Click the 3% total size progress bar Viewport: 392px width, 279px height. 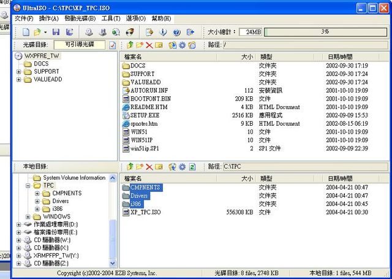coord(325,32)
